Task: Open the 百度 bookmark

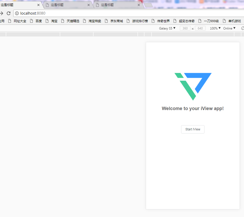Action: tap(36, 21)
